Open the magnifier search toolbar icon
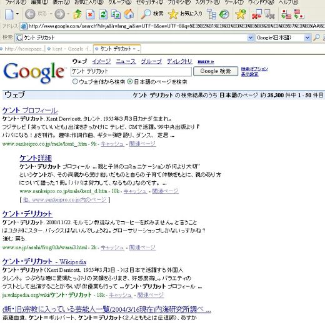Image resolution: width=325 pixels, height=323 pixels. point(146,14)
